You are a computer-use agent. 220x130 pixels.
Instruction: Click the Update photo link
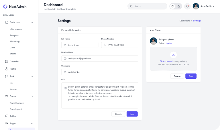point(169,43)
